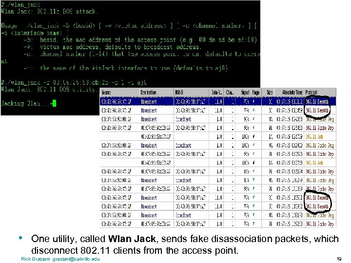
Task: Click the BSSID value in the highlighted row
Action: coord(190,101)
